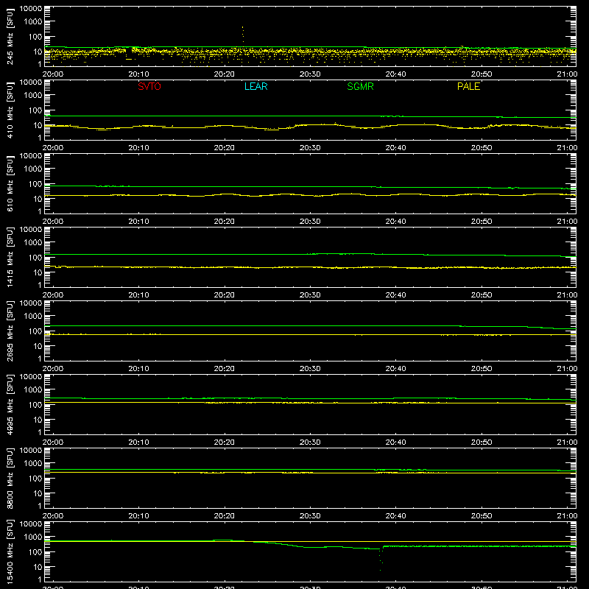This screenshot has height=589, width=589.
Task: Click the 1000 tick on 410 MHz axis
Action: click(33, 96)
